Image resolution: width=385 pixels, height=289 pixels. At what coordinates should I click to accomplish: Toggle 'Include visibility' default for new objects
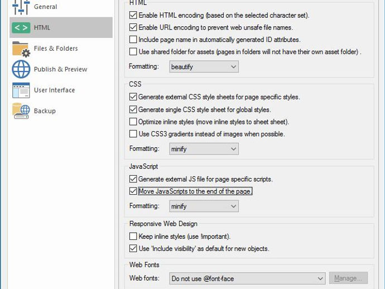click(x=133, y=248)
